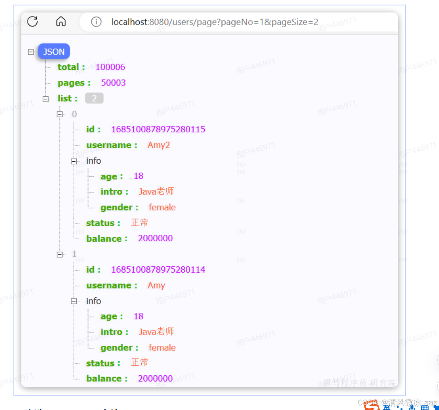Collapse the root JSON node

point(31,52)
